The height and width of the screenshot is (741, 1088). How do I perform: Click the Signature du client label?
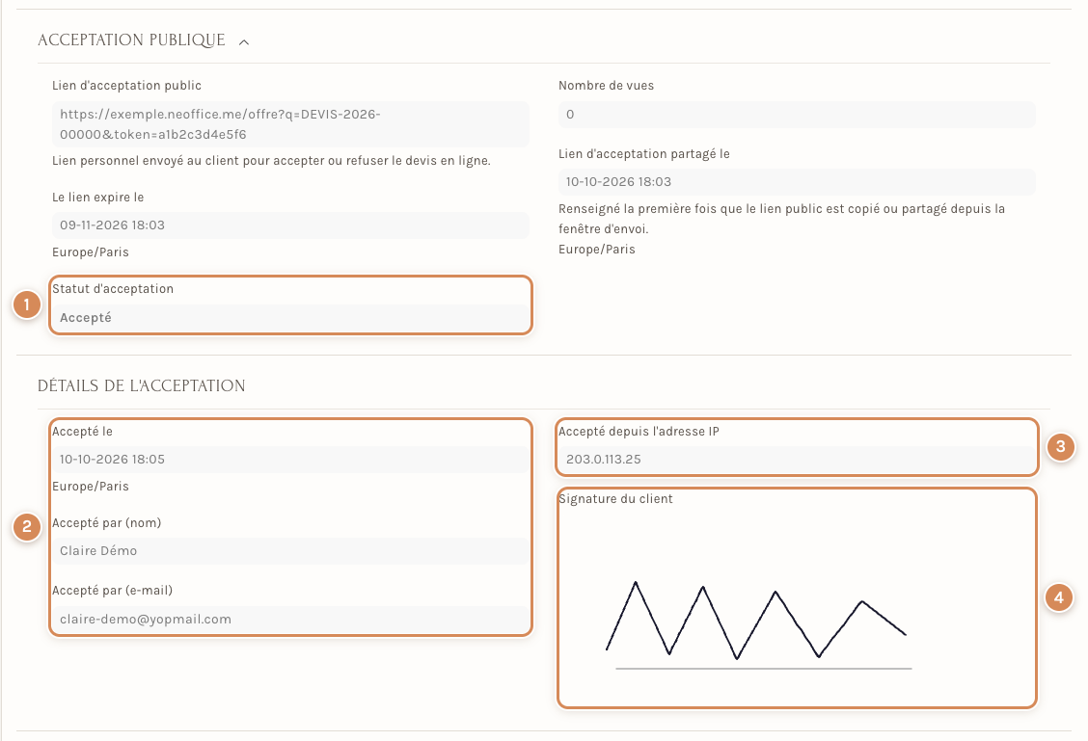click(615, 498)
